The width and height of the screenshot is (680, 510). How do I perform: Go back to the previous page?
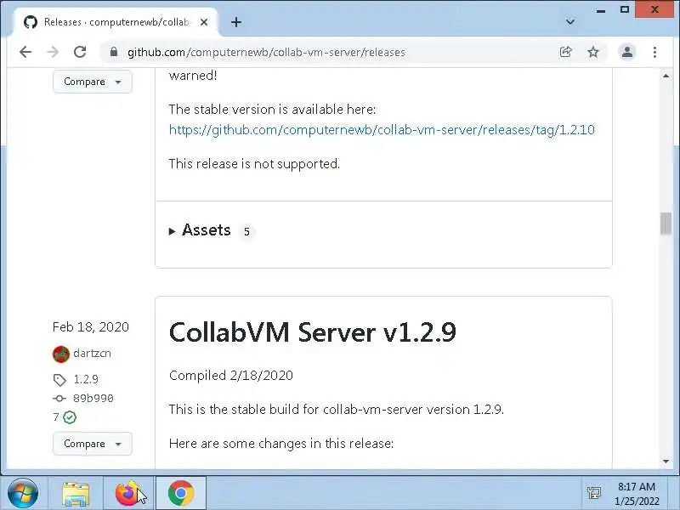[x=25, y=52]
